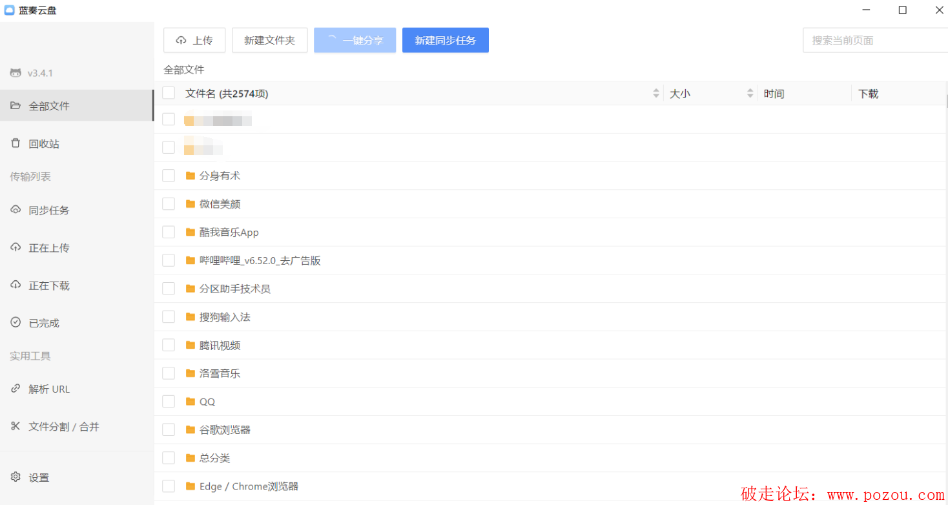This screenshot has height=505, width=948.
Task: Click the cloud upload icon for 正在上传
Action: click(15, 247)
